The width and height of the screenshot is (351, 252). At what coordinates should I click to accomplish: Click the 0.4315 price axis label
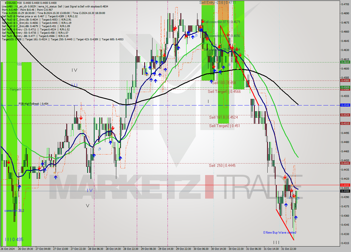click(x=345, y=243)
